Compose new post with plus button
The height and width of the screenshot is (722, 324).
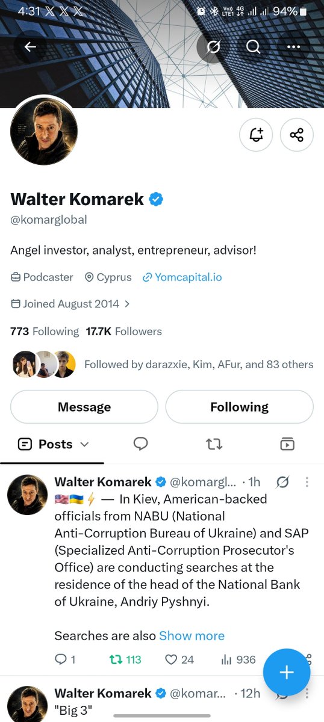287,672
